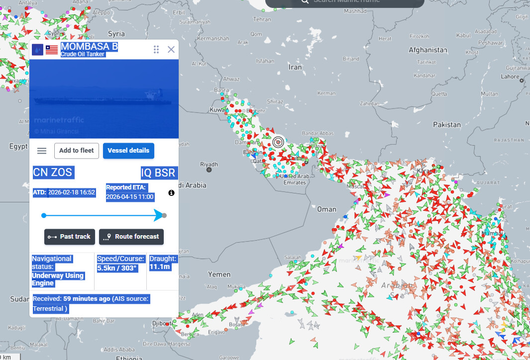Image resolution: width=530 pixels, height=360 pixels.
Task: Open the MOMBASA B vessel photo
Action: [x=104, y=98]
